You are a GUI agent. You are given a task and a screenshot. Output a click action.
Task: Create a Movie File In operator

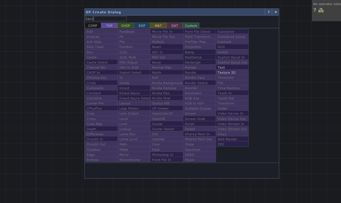pos(167,32)
